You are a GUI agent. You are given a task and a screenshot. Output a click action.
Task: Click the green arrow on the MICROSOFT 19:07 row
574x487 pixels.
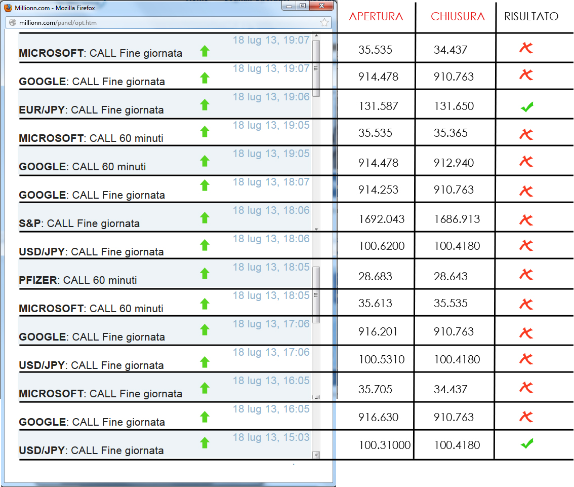coord(204,51)
